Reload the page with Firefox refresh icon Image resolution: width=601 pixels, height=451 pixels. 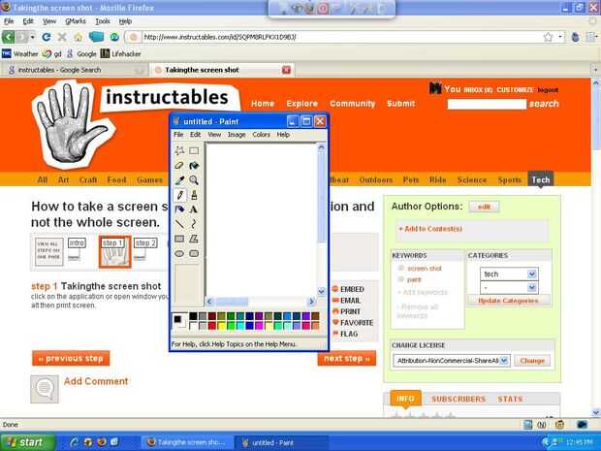(x=47, y=37)
